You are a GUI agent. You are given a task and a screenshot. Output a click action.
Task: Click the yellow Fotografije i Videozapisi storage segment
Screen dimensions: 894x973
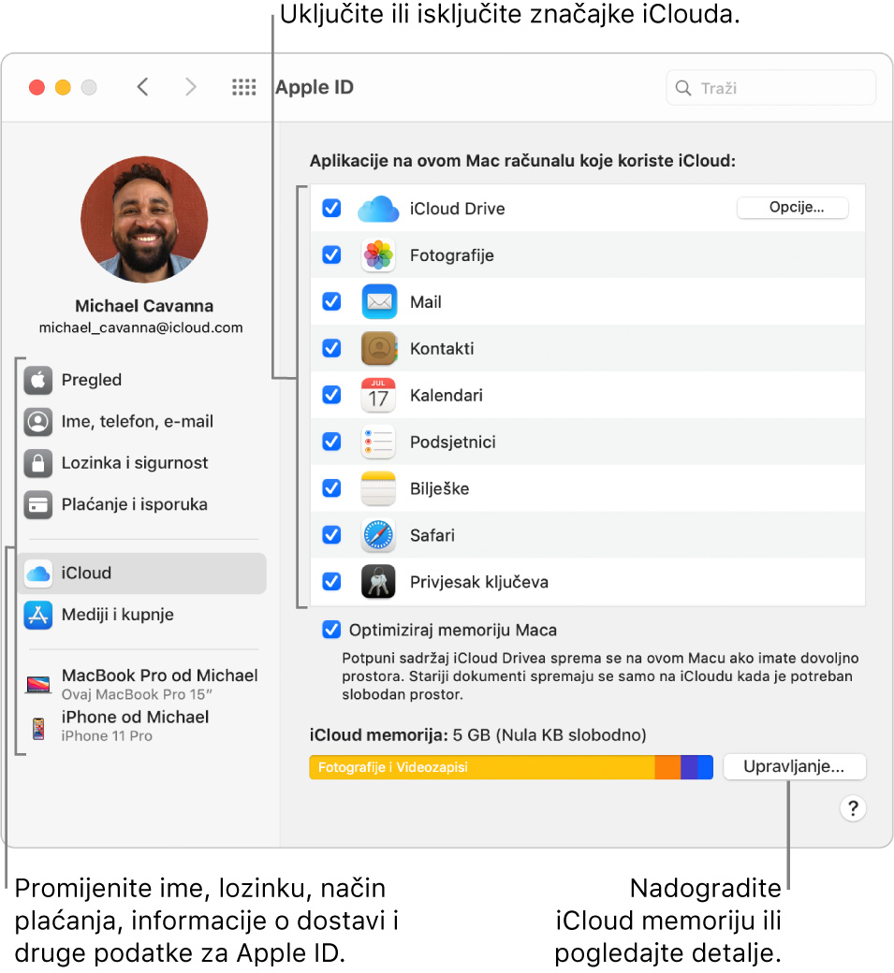[482, 767]
